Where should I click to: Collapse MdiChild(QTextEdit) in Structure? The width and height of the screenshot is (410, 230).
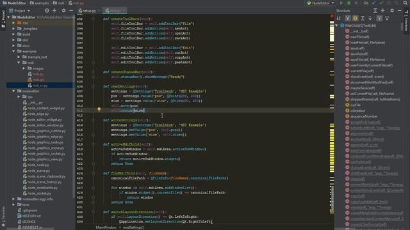[337, 26]
